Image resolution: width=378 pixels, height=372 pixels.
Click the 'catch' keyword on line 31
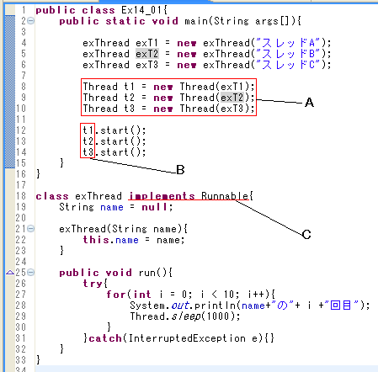pos(105,338)
